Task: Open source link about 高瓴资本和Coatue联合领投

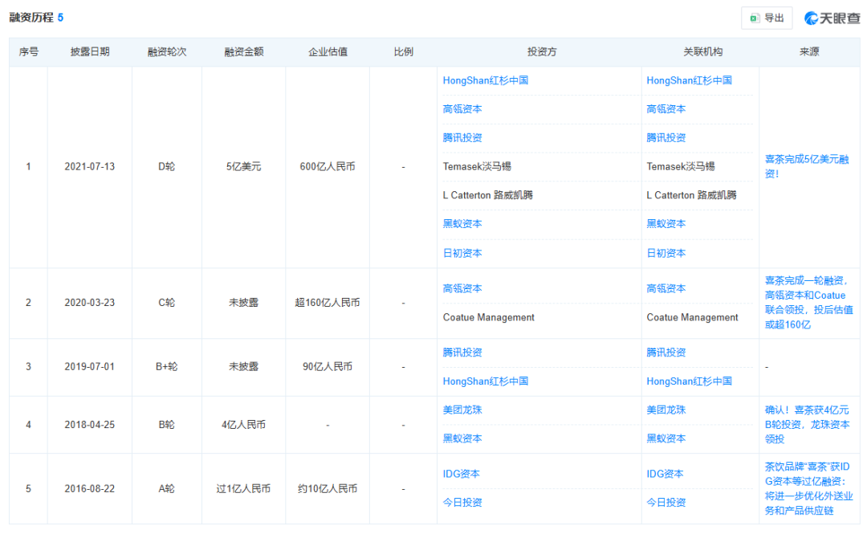Action: tap(808, 302)
